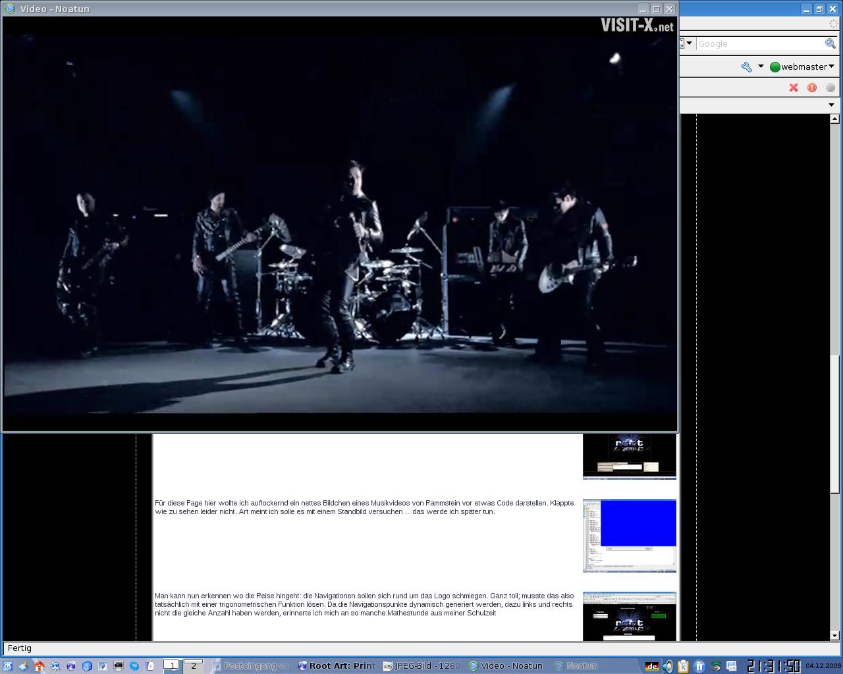Click the Google search field
Viewport: 843px width, 674px height.
pyautogui.click(x=760, y=43)
